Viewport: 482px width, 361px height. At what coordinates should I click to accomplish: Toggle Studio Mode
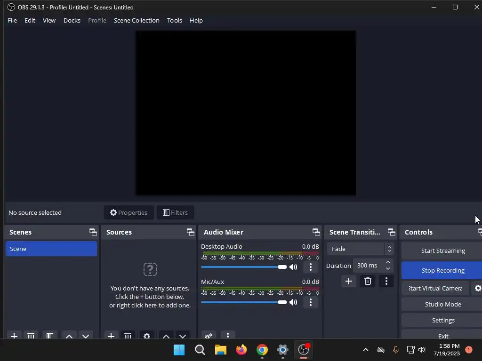coord(443,304)
